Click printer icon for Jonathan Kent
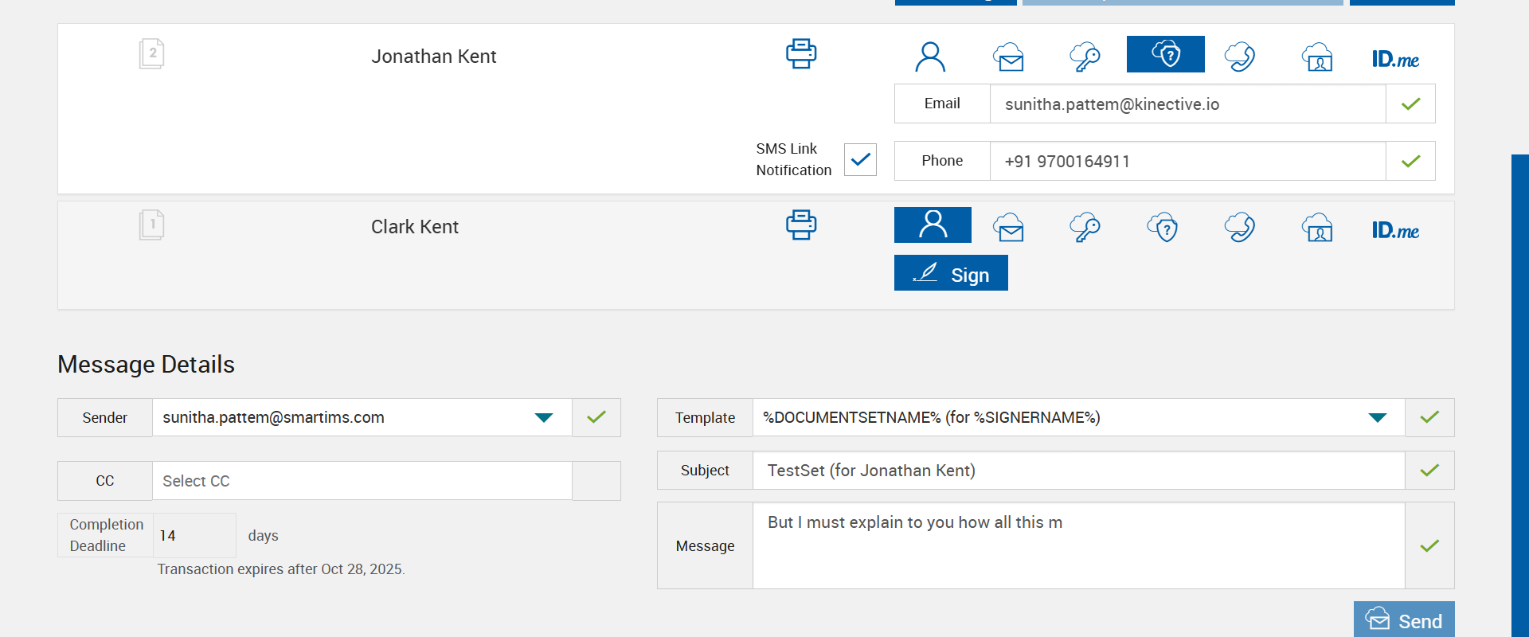 [x=801, y=54]
